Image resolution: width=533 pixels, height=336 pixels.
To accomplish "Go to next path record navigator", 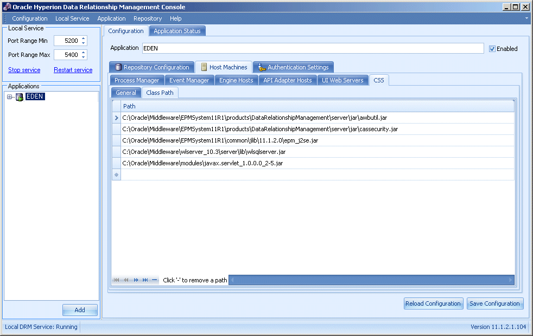I will click(x=136, y=280).
